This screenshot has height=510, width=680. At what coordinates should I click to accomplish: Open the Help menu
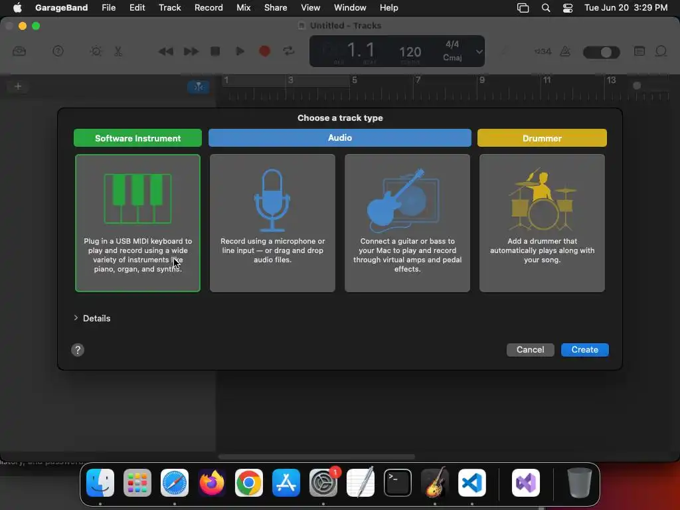click(x=388, y=8)
